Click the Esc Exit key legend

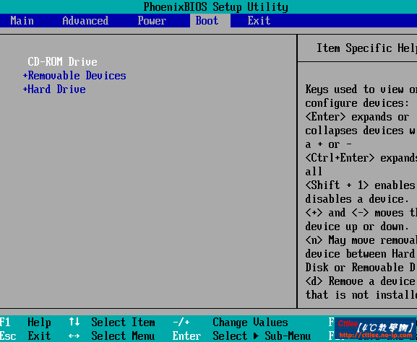25,336
